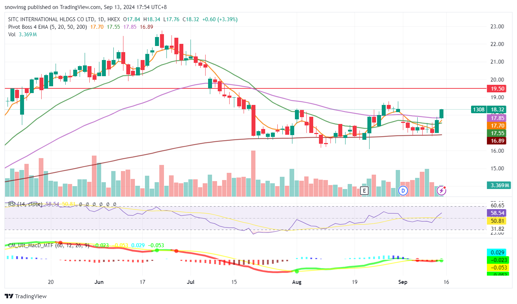Click the red MACD crossover dot near May 20
This screenshot has height=304, width=517.
click(60, 243)
